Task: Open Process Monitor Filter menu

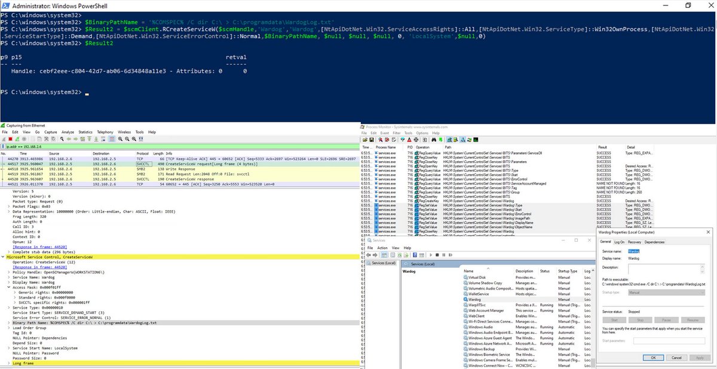Action: (396, 133)
